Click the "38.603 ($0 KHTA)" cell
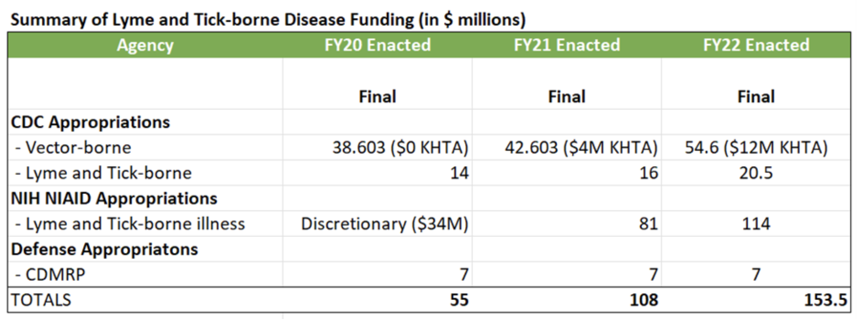Screen dimensions: 861x322 (x=400, y=147)
